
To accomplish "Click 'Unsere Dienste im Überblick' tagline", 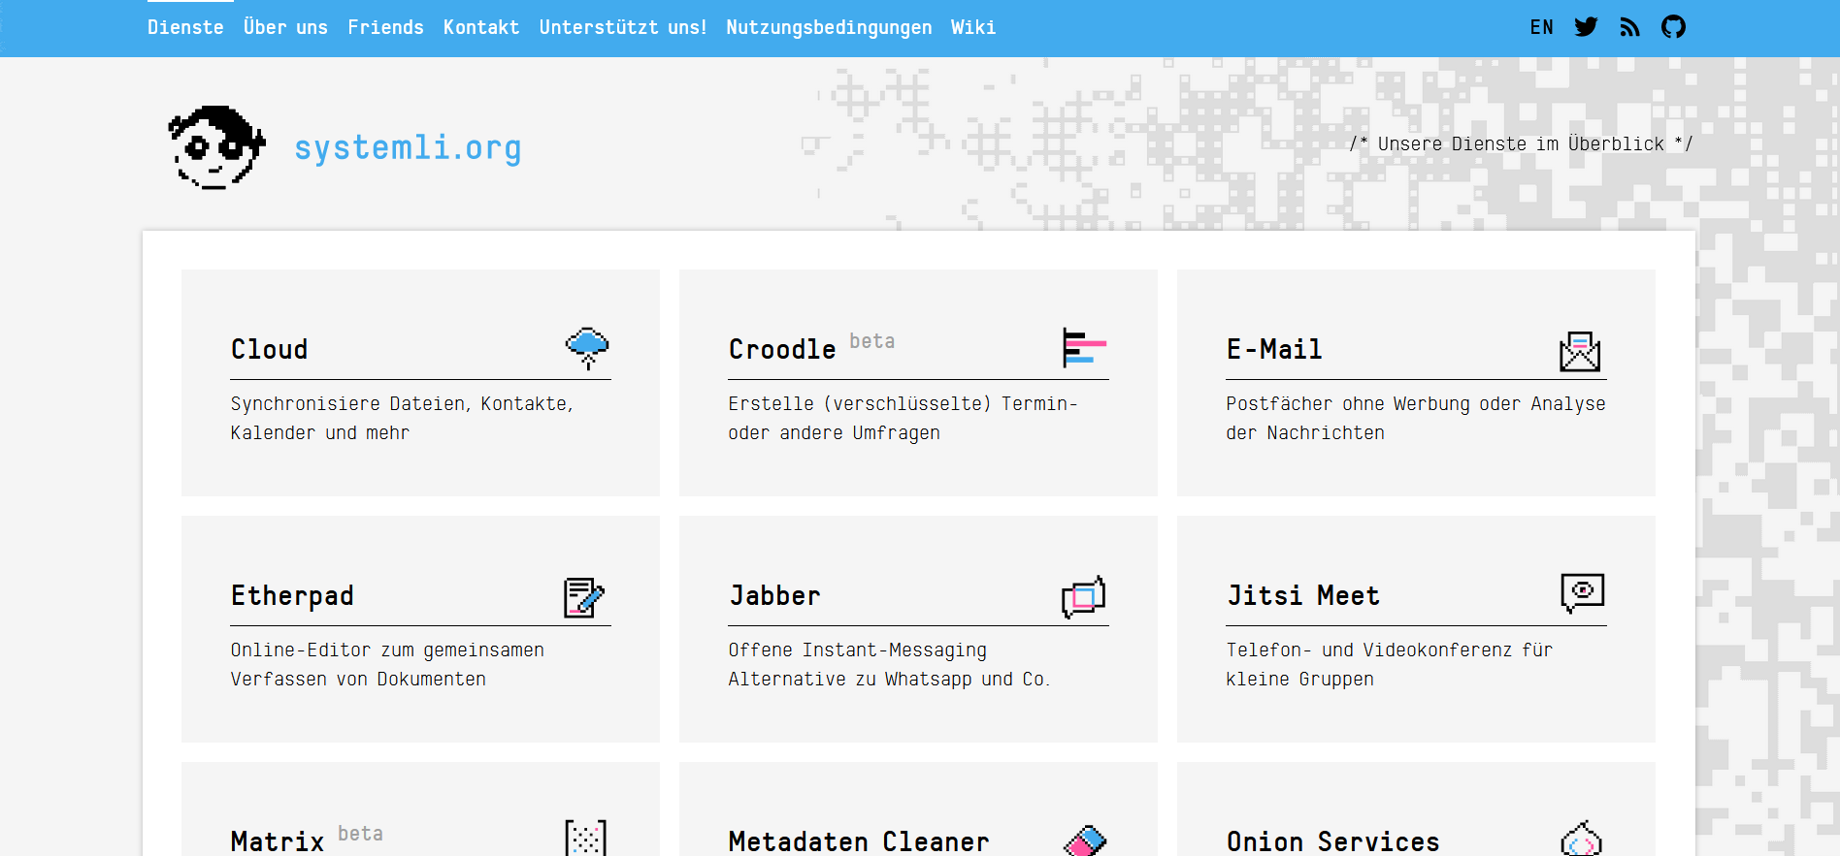I will tap(1521, 143).
